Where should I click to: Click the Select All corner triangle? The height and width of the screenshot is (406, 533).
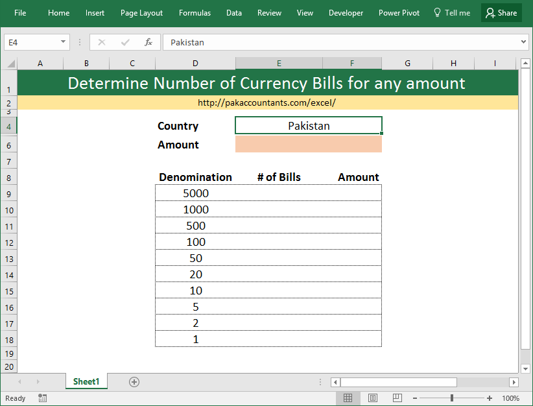click(x=11, y=64)
